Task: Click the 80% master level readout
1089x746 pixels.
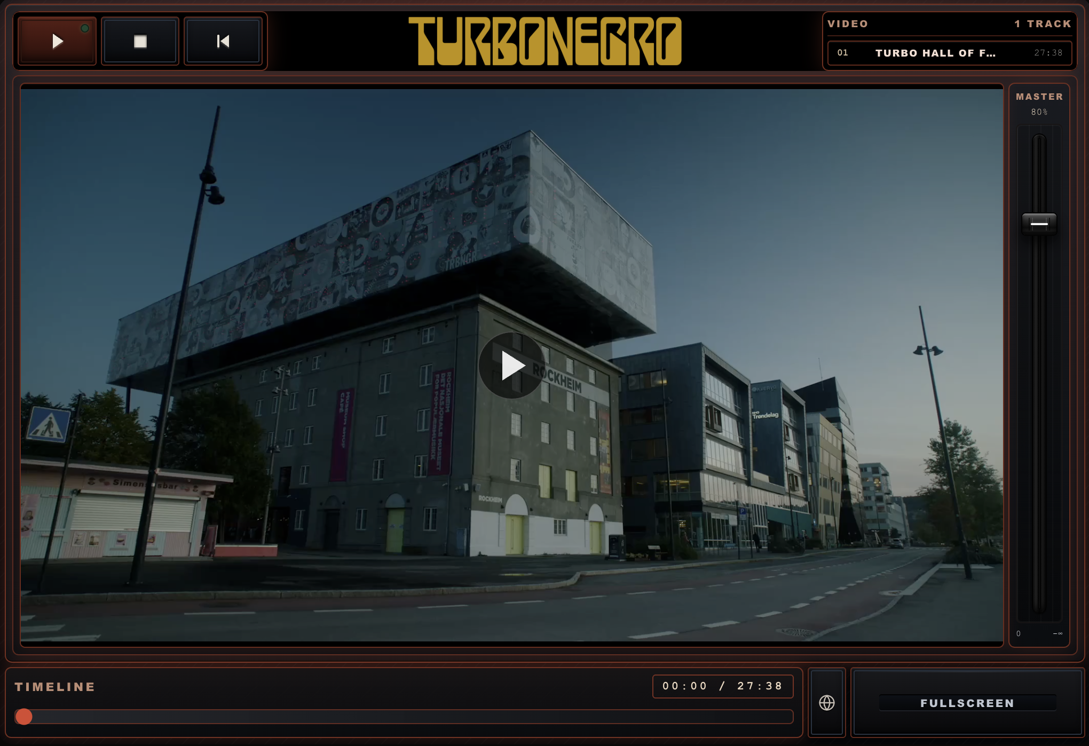Action: [1039, 112]
